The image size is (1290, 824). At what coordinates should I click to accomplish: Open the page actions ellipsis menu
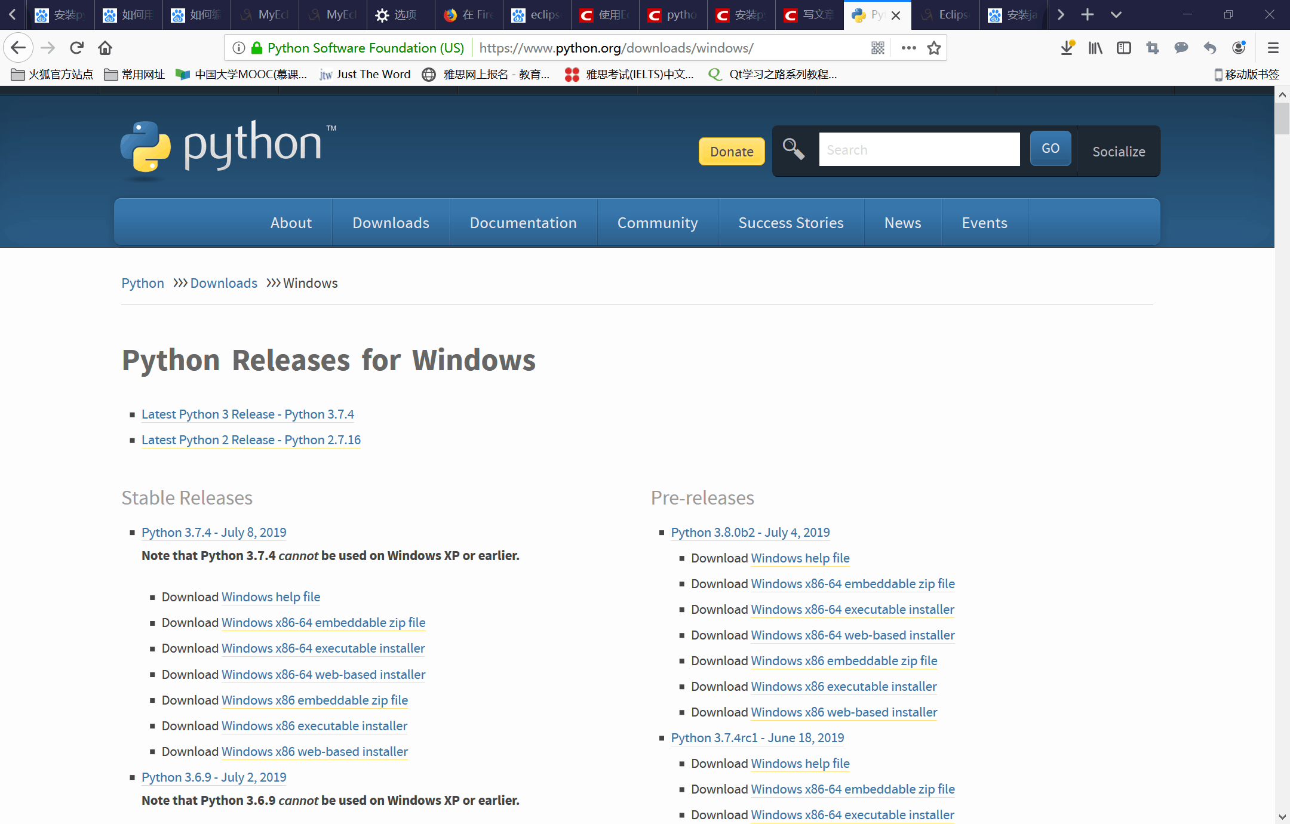point(908,48)
